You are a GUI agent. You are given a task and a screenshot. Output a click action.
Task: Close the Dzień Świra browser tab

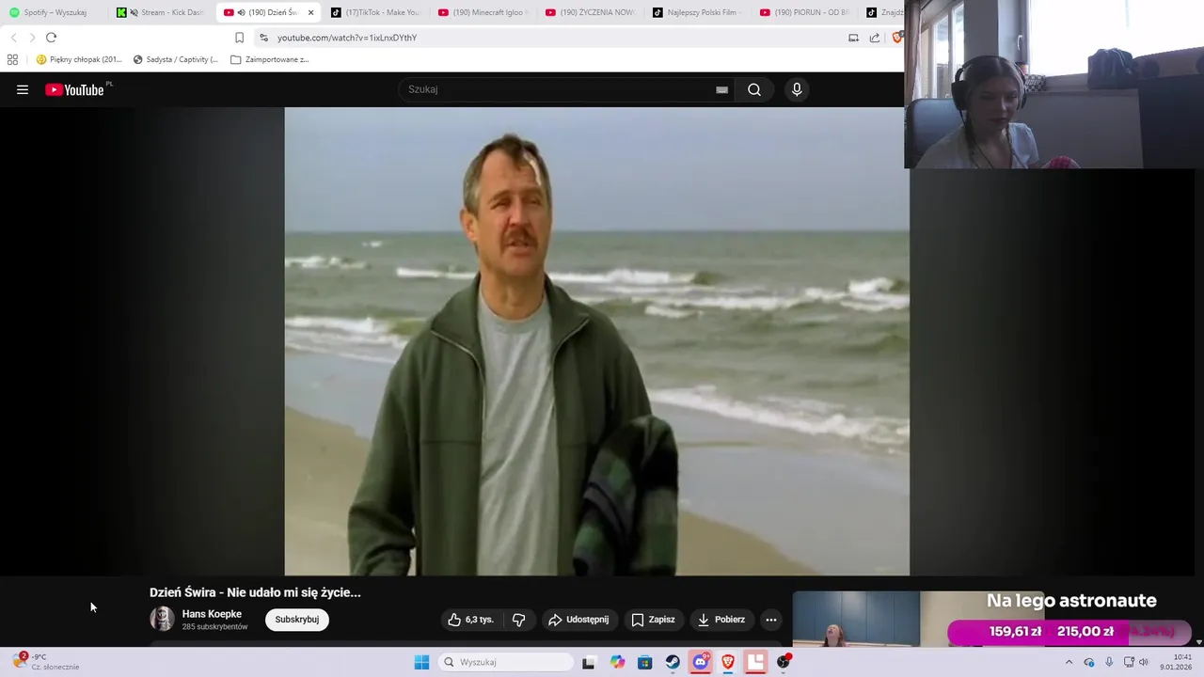tap(310, 12)
